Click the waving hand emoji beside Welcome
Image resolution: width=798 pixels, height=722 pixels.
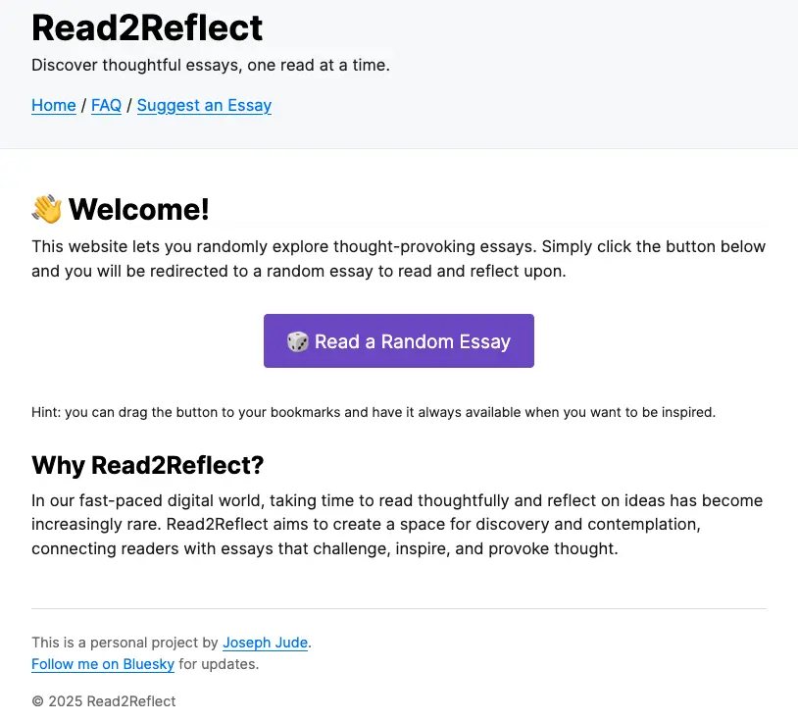pos(47,209)
